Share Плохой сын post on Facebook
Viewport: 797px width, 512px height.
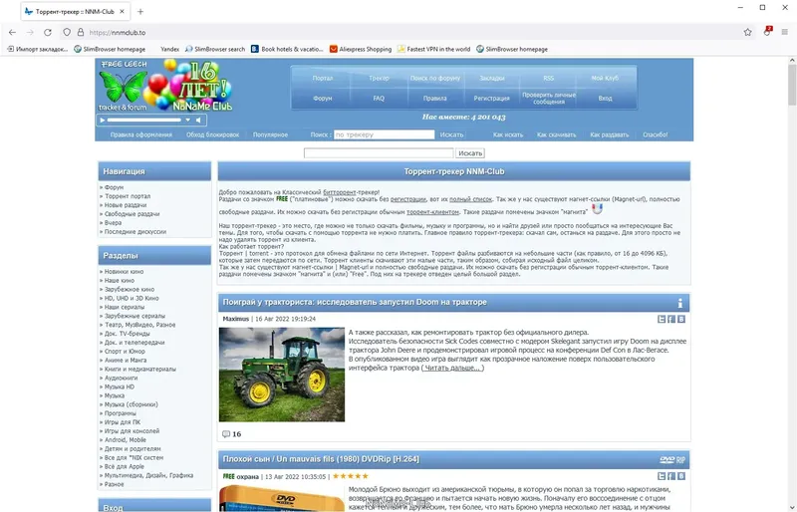tap(671, 476)
